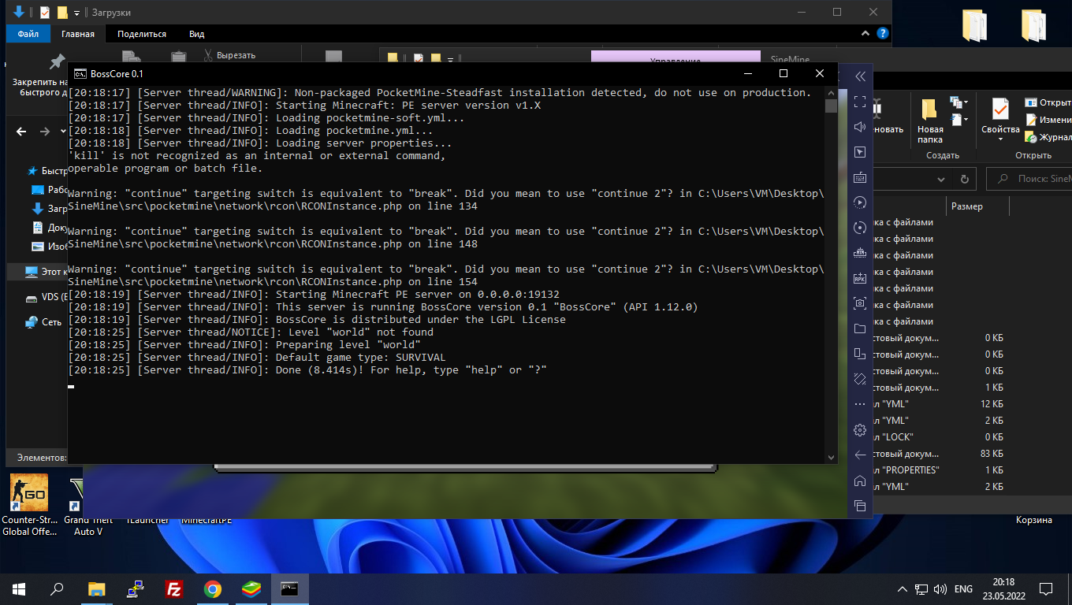Sort files by the Размер column
1072x605 pixels.
click(966, 206)
